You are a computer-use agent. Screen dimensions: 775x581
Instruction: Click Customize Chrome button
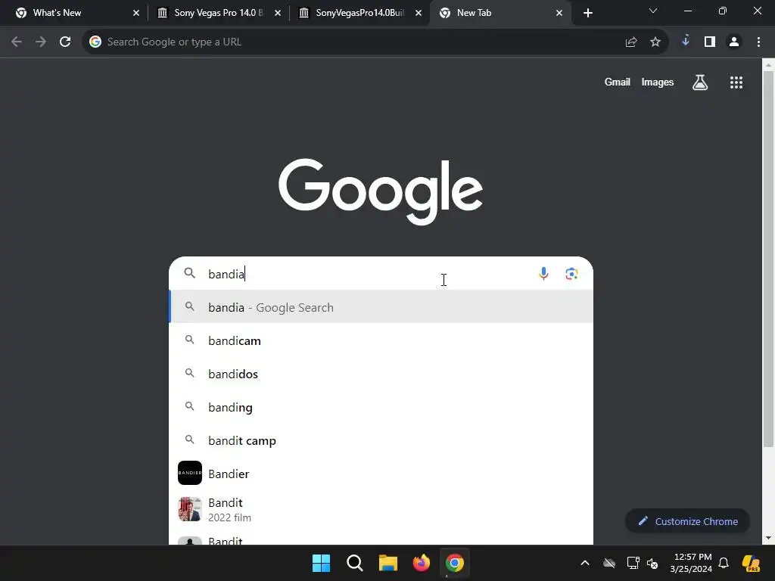(x=687, y=520)
